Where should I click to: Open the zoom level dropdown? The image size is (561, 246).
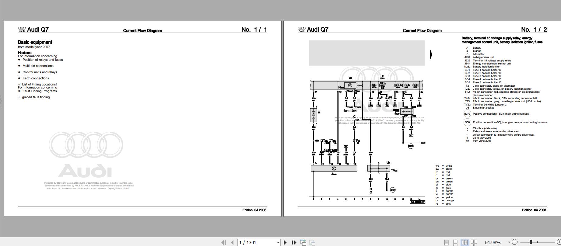[509, 242]
